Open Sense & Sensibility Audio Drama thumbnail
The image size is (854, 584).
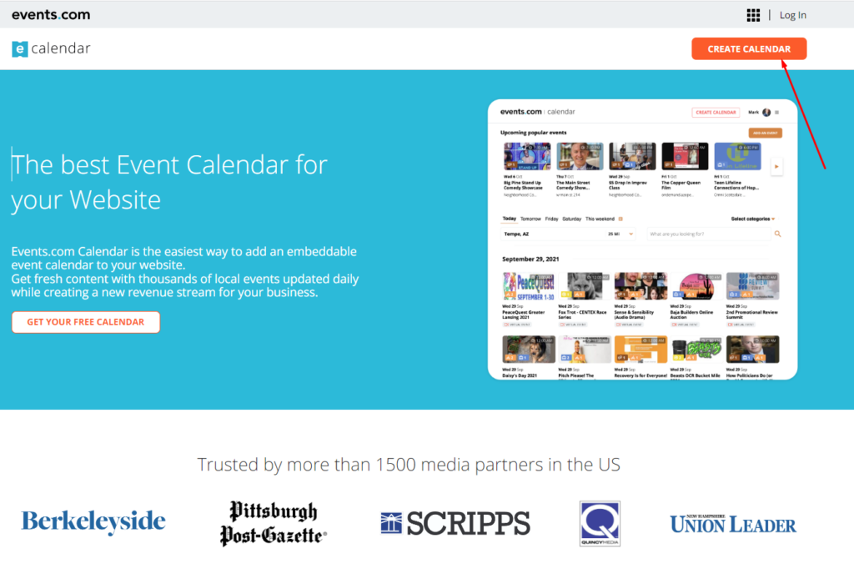(640, 286)
